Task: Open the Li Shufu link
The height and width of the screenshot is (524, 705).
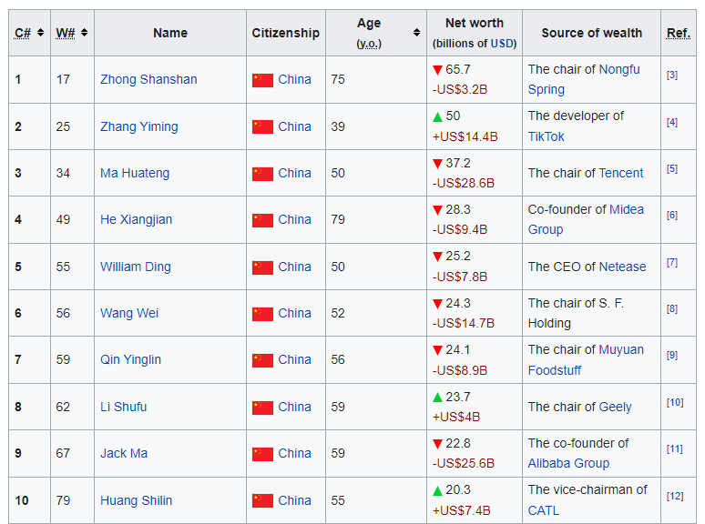Action: pos(124,407)
